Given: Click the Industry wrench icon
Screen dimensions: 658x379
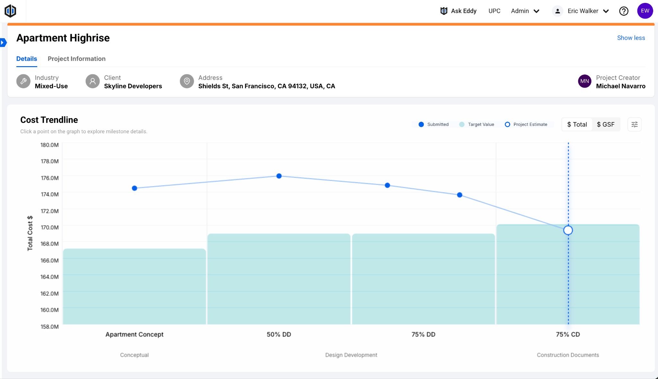Looking at the screenshot, I should pyautogui.click(x=23, y=81).
